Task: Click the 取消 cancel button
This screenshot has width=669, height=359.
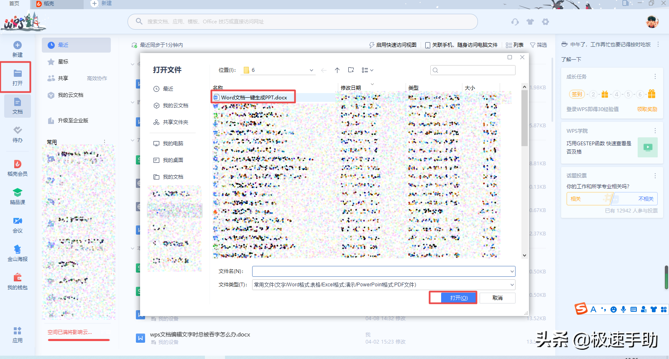Action: tap(498, 298)
